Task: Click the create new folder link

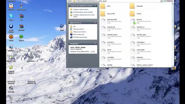Action: coord(81,10)
